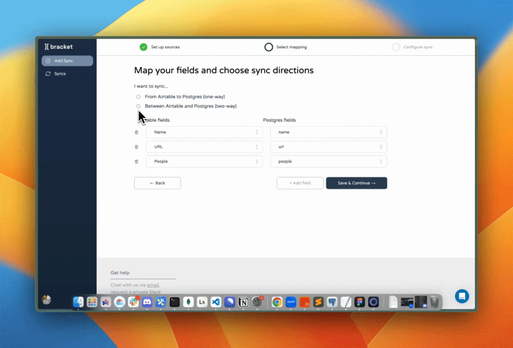Open the Postgres url field dropdown
Viewport: 513px width, 348px height.
pyautogui.click(x=329, y=147)
